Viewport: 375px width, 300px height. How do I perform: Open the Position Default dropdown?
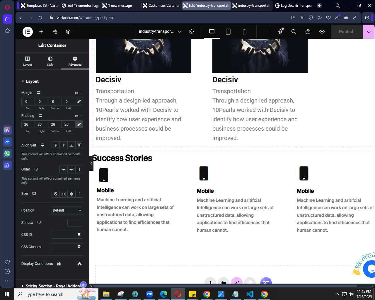coord(67,210)
